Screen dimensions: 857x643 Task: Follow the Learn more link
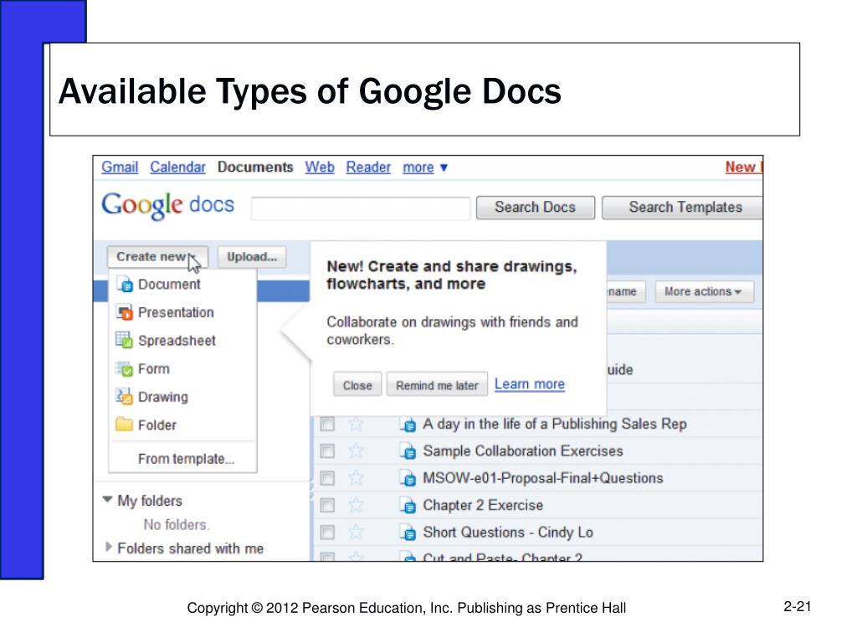[x=529, y=384]
